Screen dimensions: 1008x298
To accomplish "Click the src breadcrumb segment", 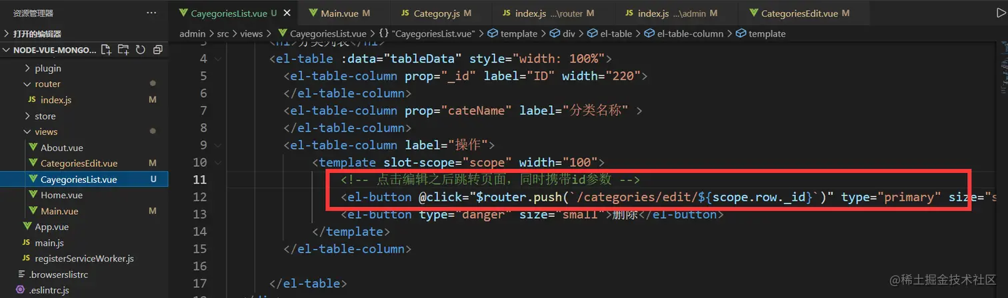I will tap(223, 33).
